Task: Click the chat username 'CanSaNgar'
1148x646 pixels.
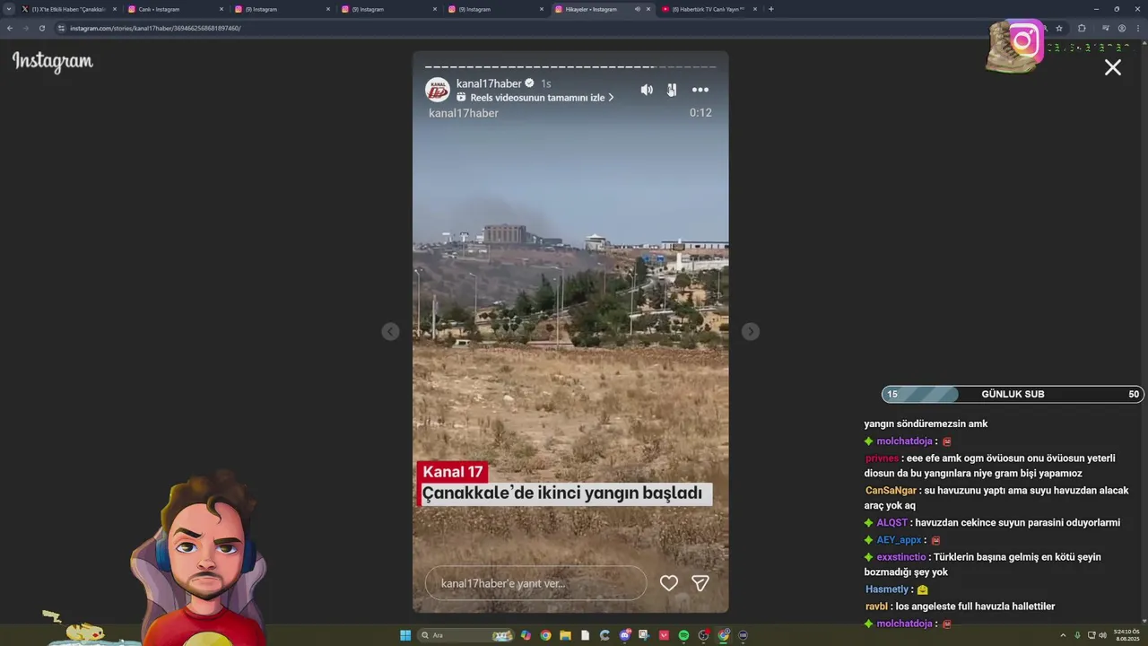Action: [891, 491]
